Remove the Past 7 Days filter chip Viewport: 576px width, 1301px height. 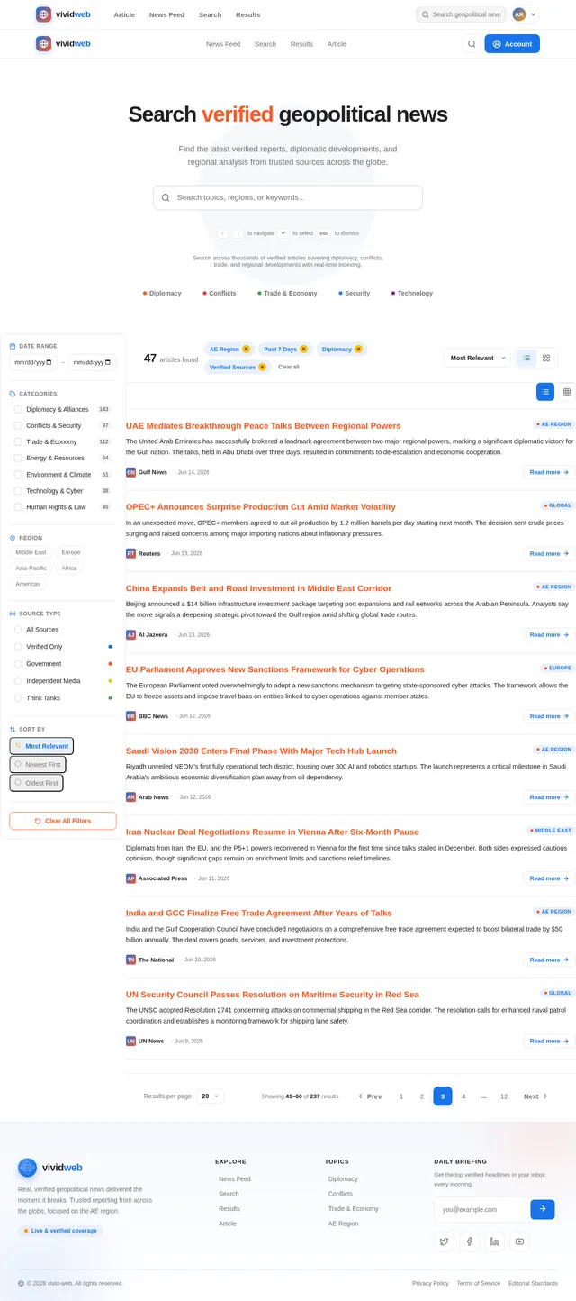pos(303,349)
